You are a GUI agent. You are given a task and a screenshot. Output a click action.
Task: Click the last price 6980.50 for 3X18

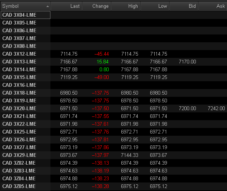point(69,93)
